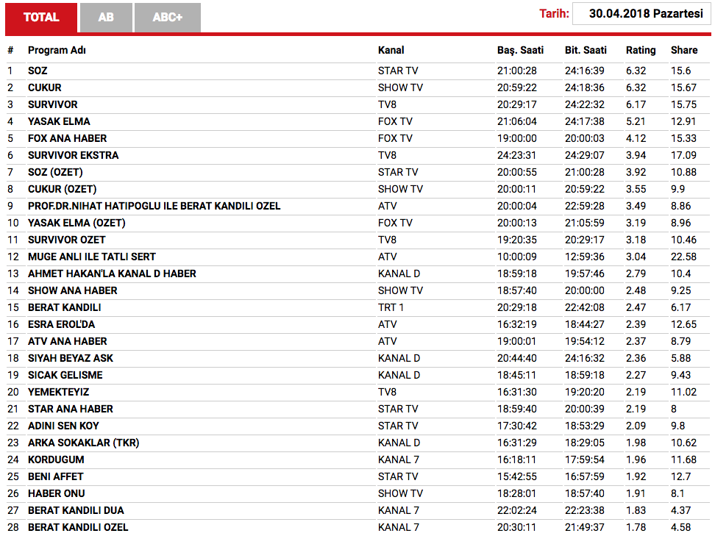Switch to the TOTAL tab
Screen dimensions: 715x536
click(41, 18)
